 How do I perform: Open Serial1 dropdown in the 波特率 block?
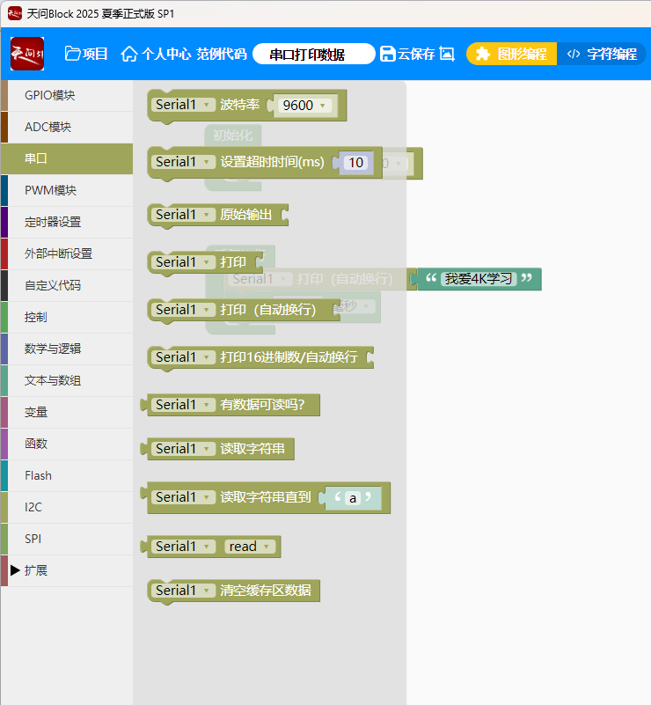pos(184,105)
